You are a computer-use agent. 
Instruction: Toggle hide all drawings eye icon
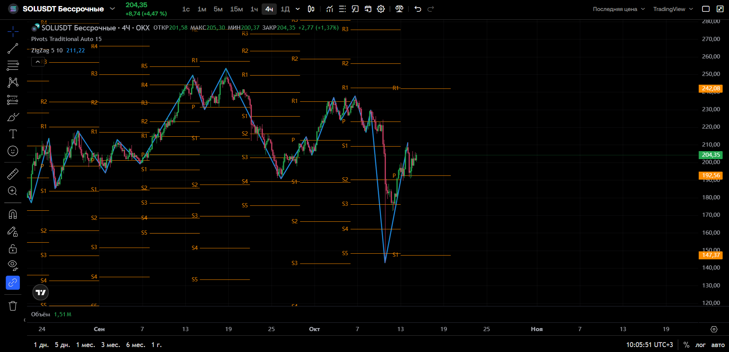pos(13,265)
